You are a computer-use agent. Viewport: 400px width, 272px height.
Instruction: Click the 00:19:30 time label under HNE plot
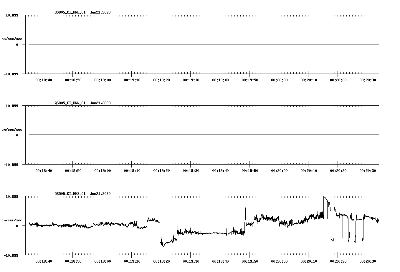pos(191,80)
